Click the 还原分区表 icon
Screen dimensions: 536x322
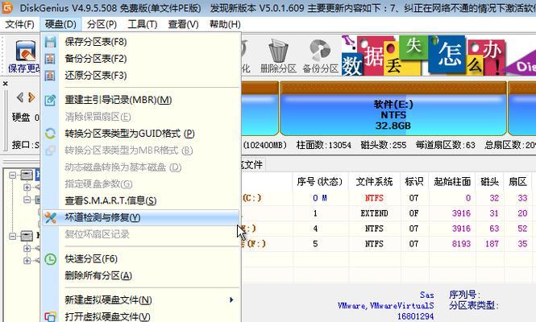pyautogui.click(x=50, y=76)
